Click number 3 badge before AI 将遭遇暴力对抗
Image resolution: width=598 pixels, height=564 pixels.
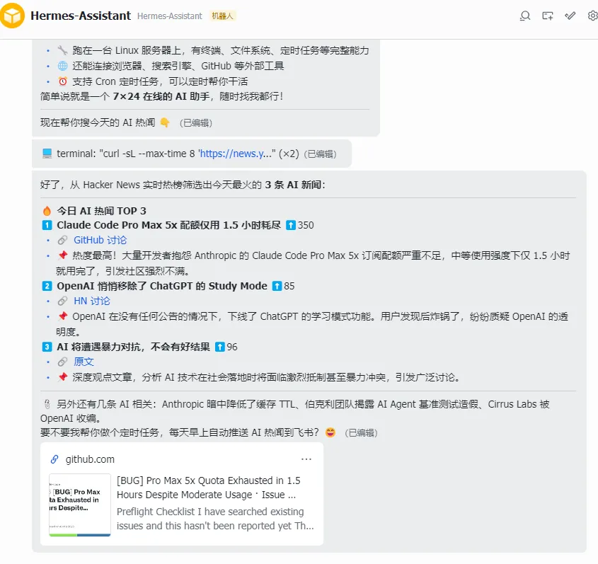pyautogui.click(x=47, y=347)
